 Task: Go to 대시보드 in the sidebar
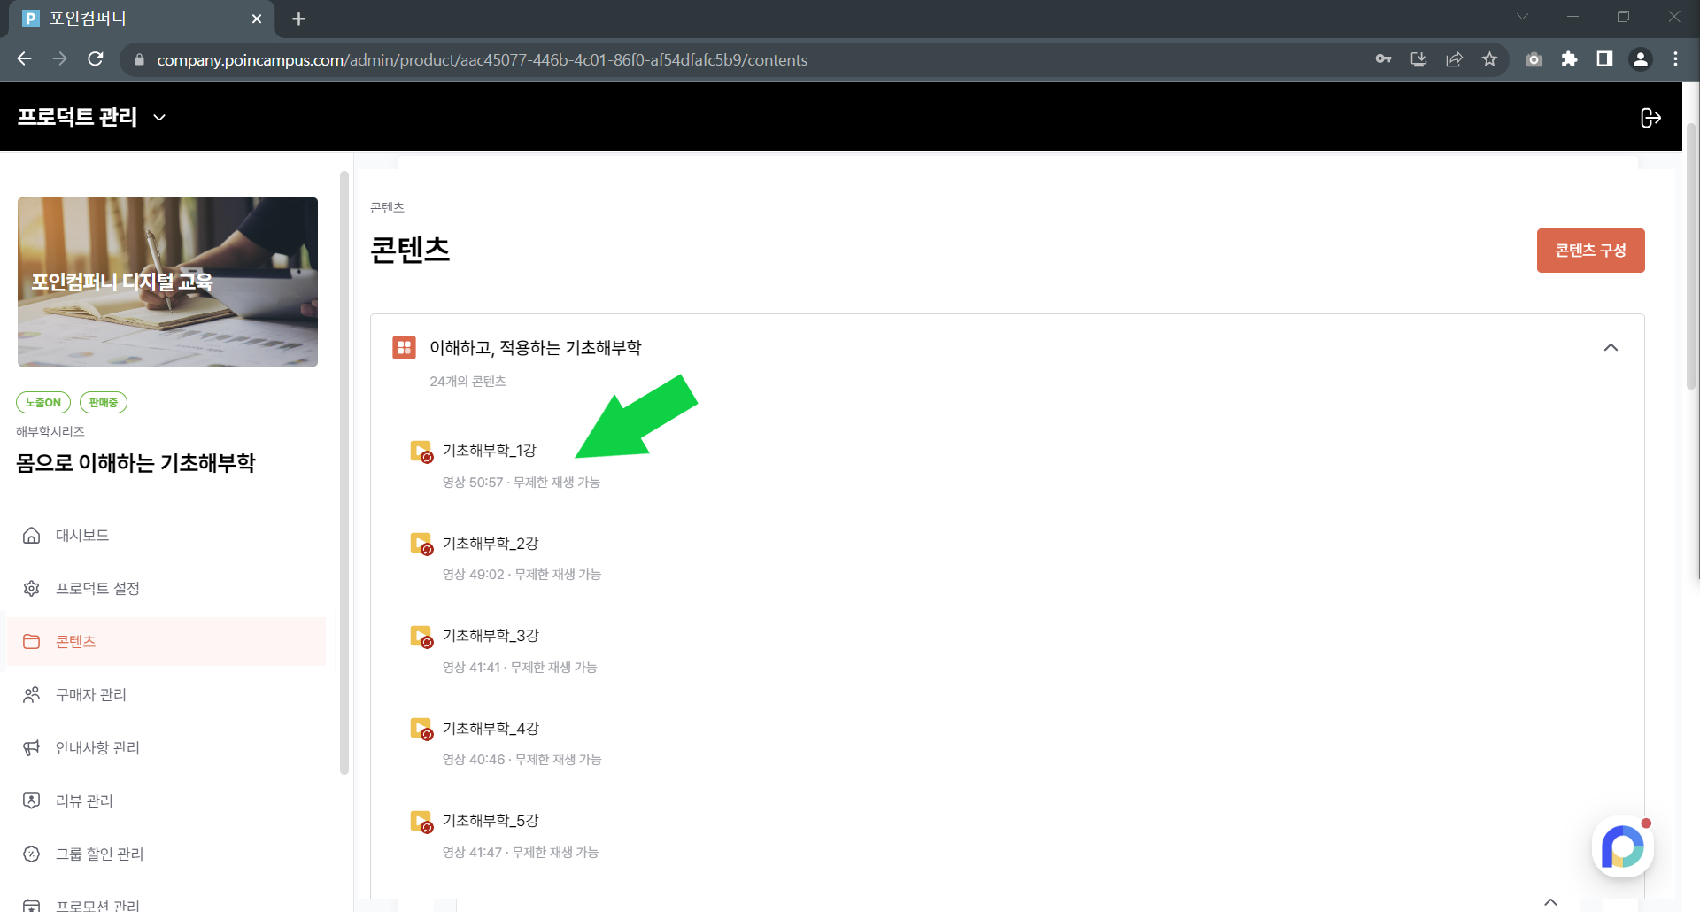tap(166, 536)
